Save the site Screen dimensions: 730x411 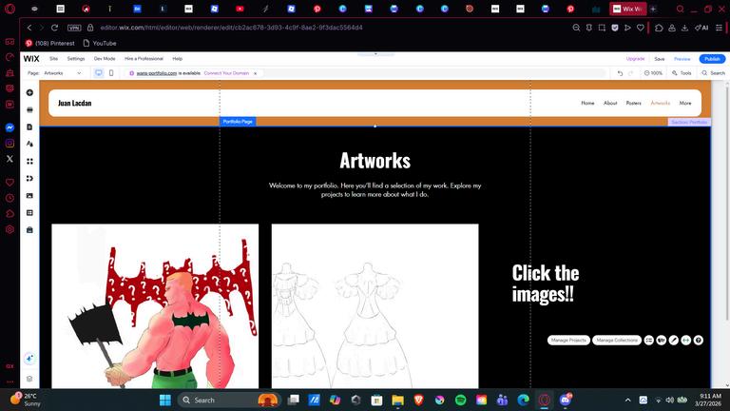[x=660, y=59]
